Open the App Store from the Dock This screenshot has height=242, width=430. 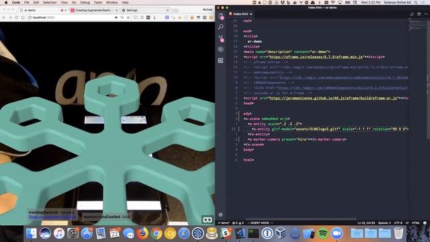(87, 233)
